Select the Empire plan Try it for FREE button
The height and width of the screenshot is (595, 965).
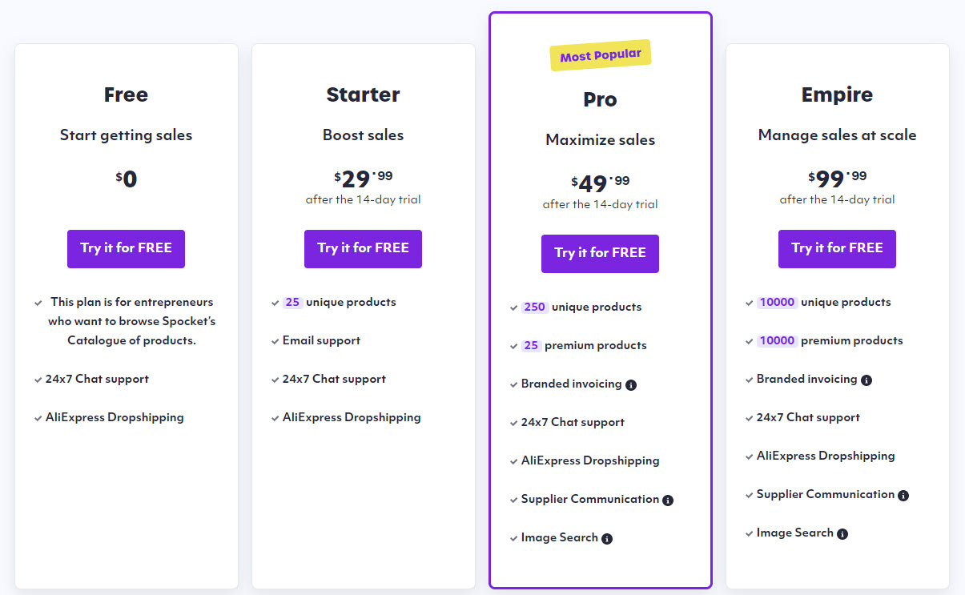click(x=837, y=248)
